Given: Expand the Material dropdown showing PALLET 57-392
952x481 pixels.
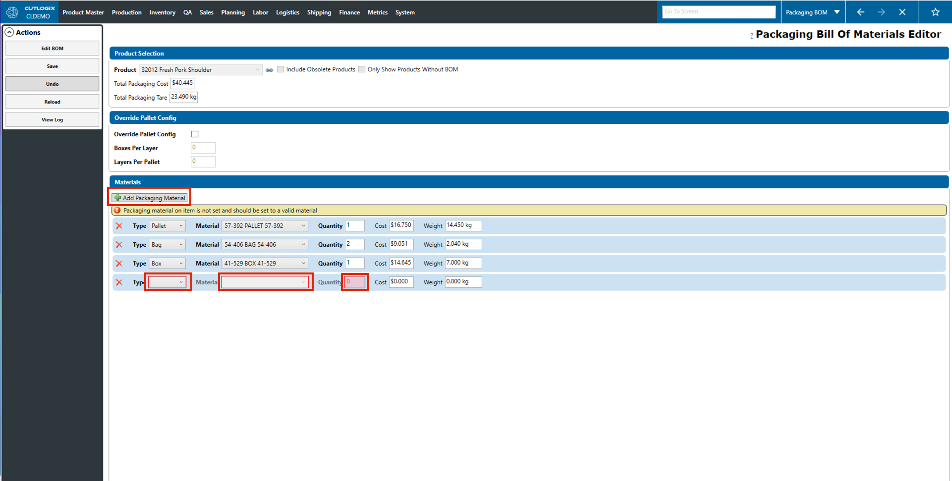Looking at the screenshot, I should [x=265, y=226].
